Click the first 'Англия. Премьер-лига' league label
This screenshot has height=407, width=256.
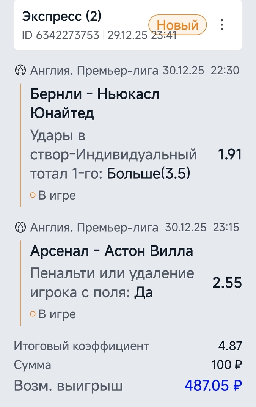click(94, 71)
